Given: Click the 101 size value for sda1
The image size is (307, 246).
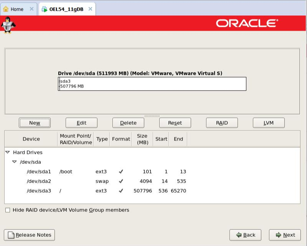Looking at the screenshot, I should click(147, 172).
